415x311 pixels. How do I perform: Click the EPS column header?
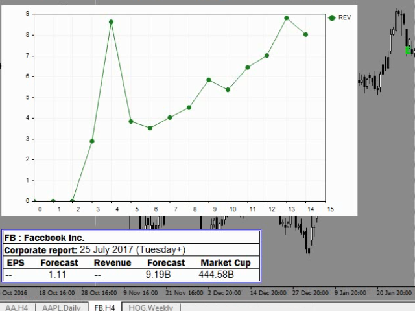point(16,263)
